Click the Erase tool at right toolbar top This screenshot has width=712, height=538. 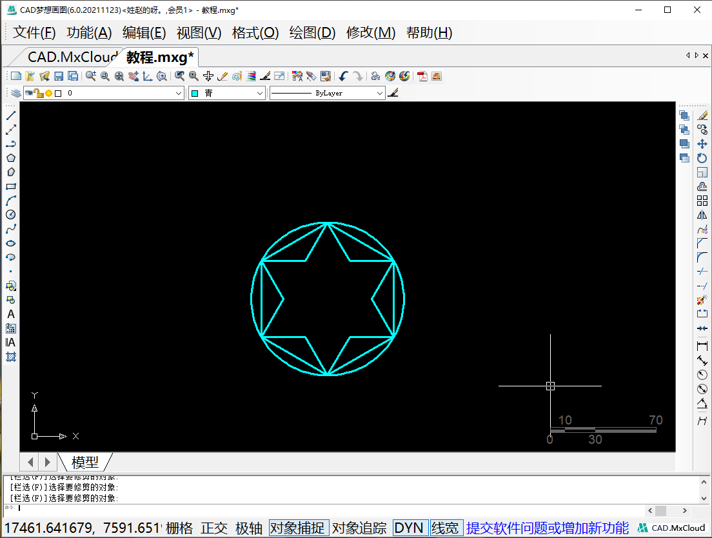702,115
